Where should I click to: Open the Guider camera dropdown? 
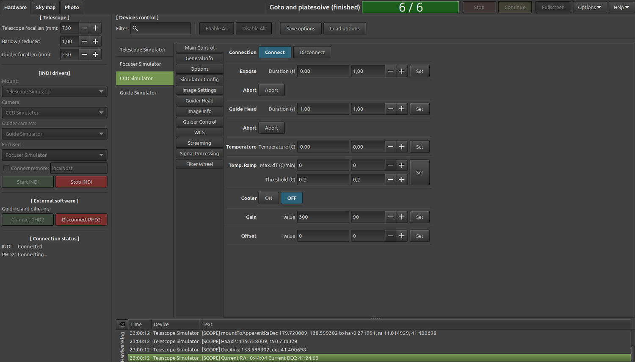55,134
